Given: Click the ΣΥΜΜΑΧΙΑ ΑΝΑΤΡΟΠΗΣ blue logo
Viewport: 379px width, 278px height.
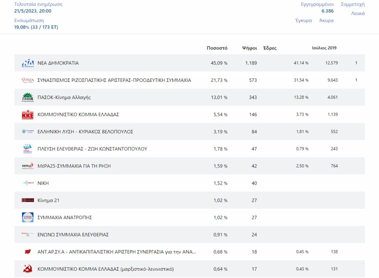Looking at the screenshot, I should pyautogui.click(x=28, y=217).
